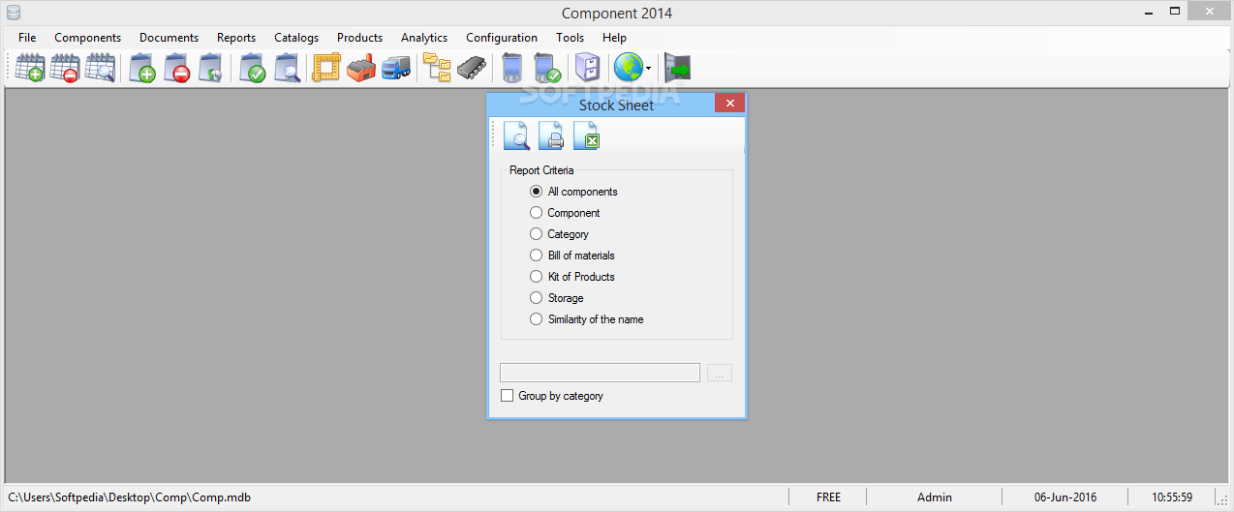Viewport: 1234px width, 512px height.
Task: Click the ellipsis browse button
Action: point(720,373)
